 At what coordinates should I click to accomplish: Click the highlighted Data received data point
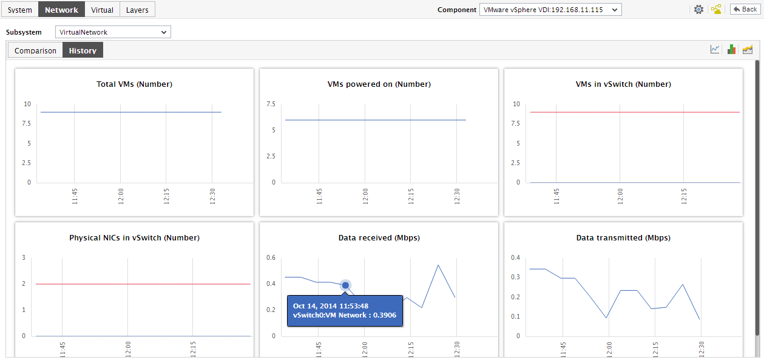[345, 285]
